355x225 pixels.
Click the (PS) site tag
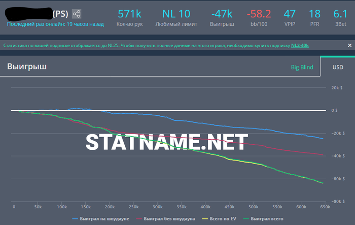pos(60,14)
